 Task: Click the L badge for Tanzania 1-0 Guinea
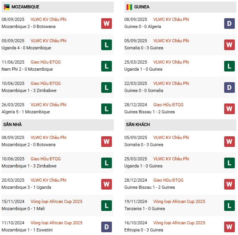click(x=229, y=205)
